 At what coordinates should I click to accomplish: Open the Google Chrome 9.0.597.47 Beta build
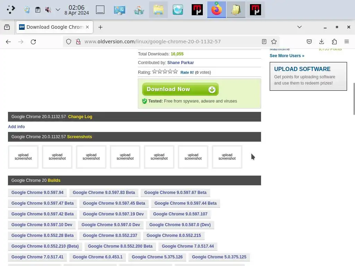[42, 203]
